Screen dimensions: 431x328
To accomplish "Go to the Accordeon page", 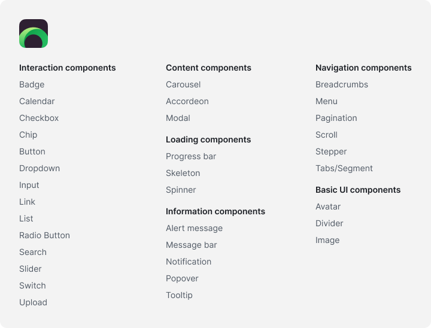I will tap(187, 101).
